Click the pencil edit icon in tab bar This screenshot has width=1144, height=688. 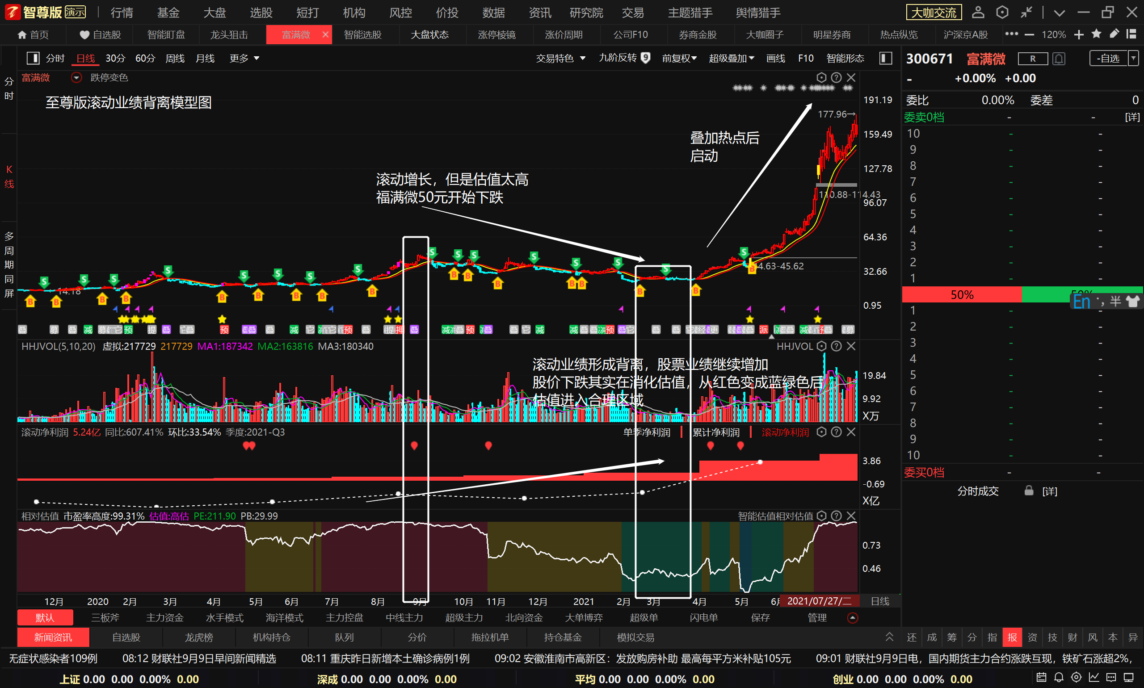1114,34
